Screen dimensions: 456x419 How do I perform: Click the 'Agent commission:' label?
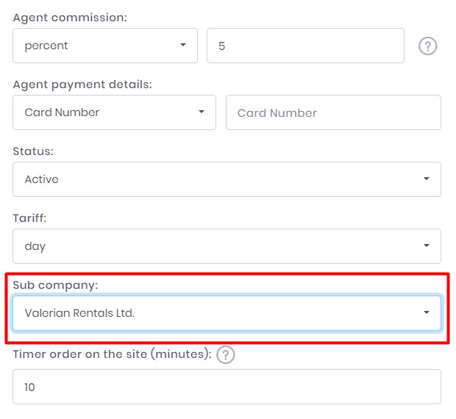pyautogui.click(x=70, y=18)
